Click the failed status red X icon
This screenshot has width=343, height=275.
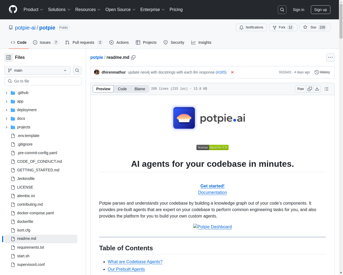pyautogui.click(x=232, y=72)
